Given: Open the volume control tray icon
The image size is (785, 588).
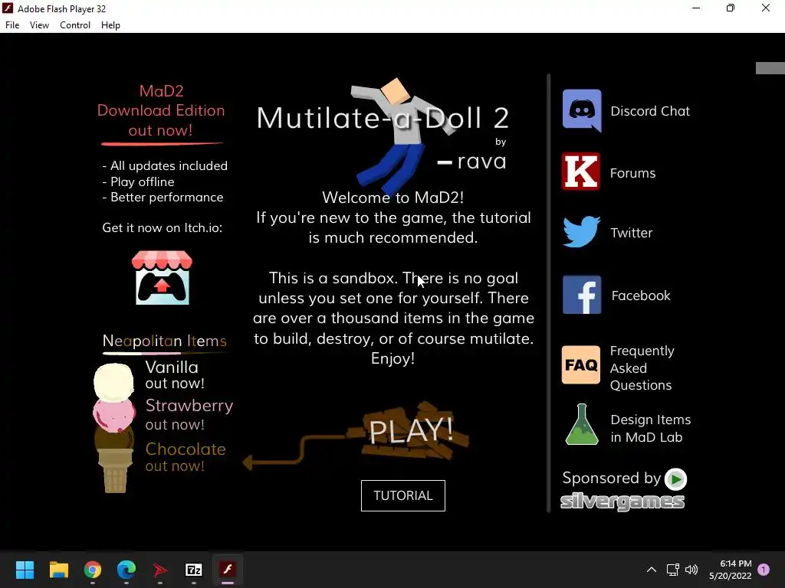Looking at the screenshot, I should (x=691, y=570).
